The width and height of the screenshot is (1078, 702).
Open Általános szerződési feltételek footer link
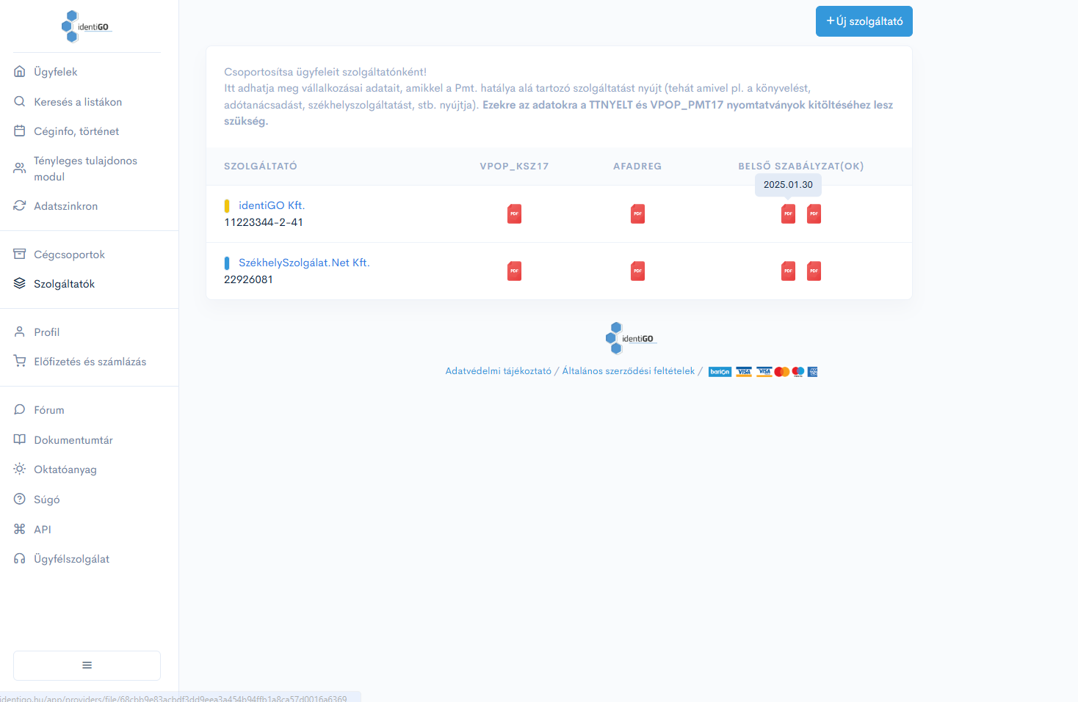pyautogui.click(x=628, y=371)
